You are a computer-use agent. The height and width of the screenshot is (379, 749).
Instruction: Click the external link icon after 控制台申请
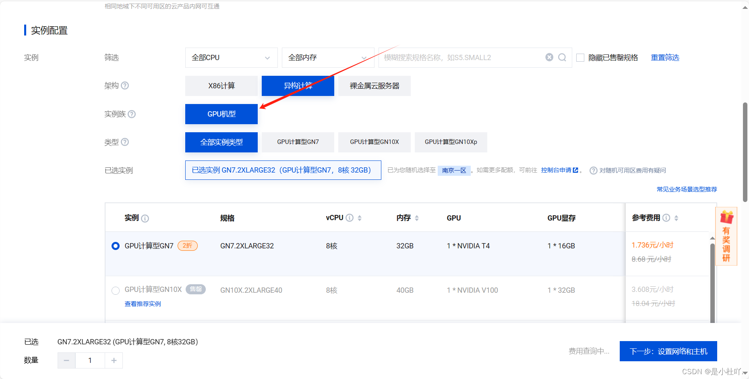click(575, 170)
